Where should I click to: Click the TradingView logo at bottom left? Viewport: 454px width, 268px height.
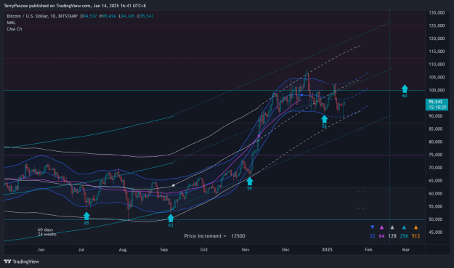[x=21, y=261]
